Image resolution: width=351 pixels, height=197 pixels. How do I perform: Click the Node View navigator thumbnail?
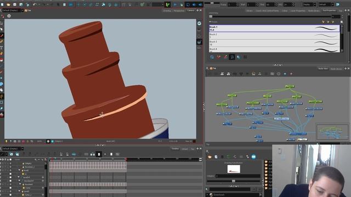[x=332, y=132]
